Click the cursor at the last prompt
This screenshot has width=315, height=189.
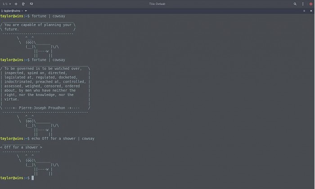[32, 178]
